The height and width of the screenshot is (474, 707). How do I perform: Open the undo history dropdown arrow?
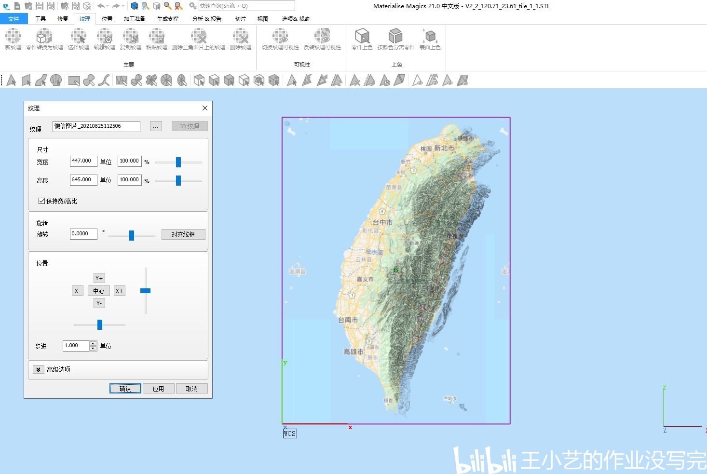[108, 6]
